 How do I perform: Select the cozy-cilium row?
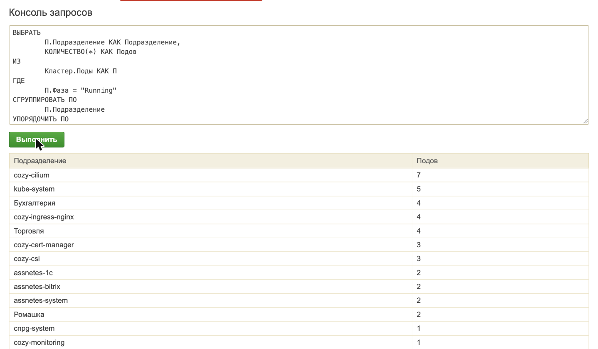tap(299, 175)
